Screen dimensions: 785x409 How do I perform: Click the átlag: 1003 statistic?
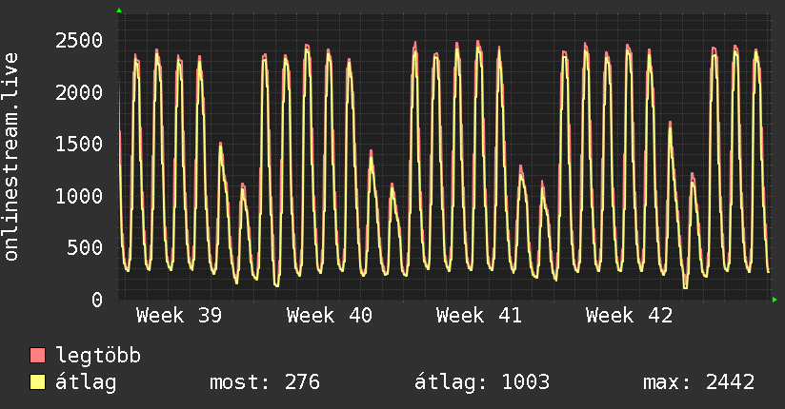[x=482, y=382]
